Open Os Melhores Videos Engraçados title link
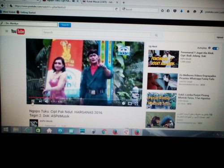224x168 pixels. (x=198, y=77)
